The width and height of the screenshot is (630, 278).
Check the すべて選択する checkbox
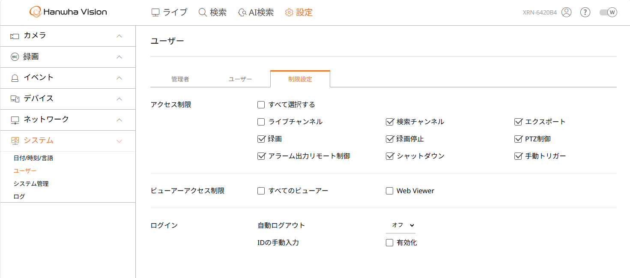261,105
